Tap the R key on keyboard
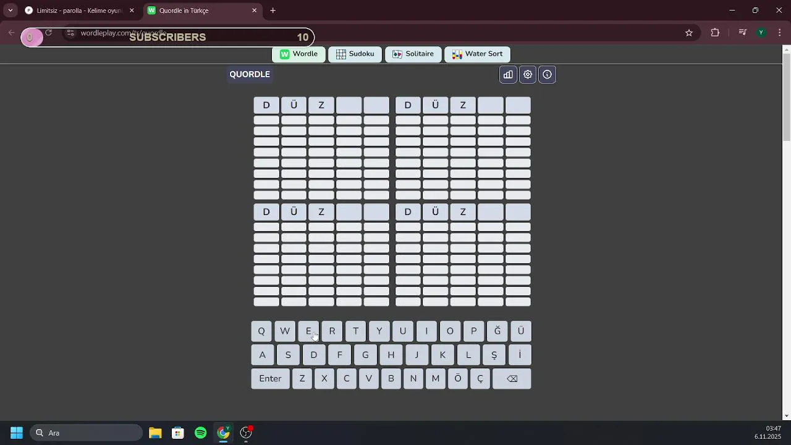The height and width of the screenshot is (445, 791). pyautogui.click(x=332, y=331)
